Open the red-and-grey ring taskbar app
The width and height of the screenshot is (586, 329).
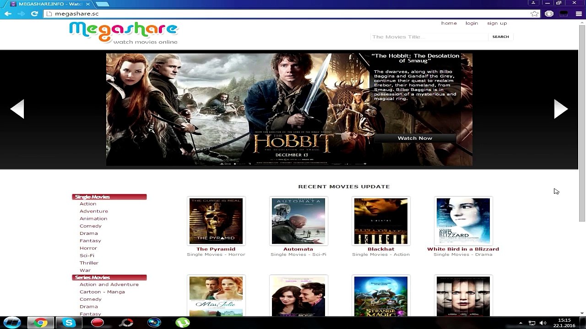coord(126,323)
